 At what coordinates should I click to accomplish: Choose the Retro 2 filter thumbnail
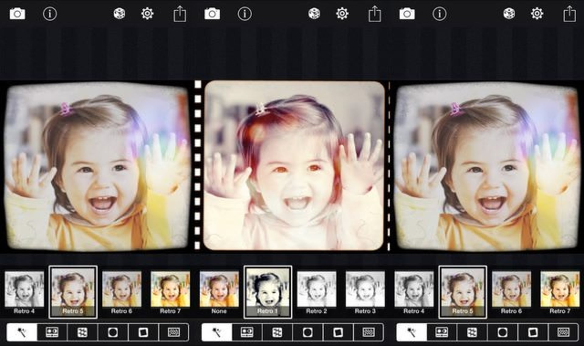coord(317,293)
